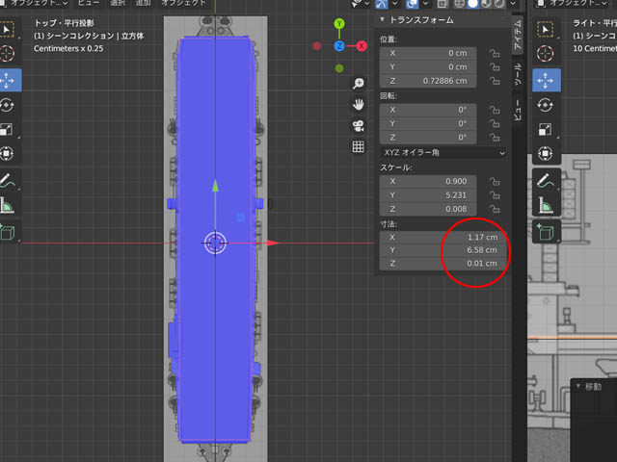Switch to rendered shading mode
Image resolution: width=617 pixels, height=462 pixels.
coord(499,4)
